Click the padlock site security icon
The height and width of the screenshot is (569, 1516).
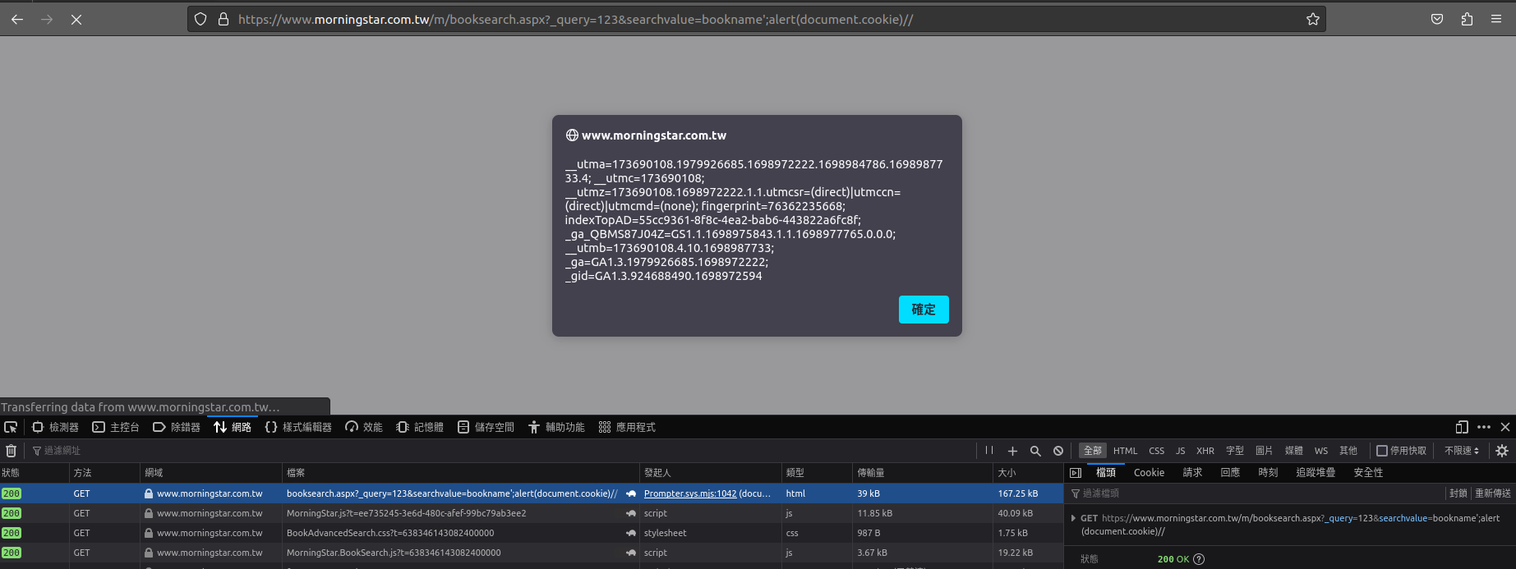pyautogui.click(x=223, y=19)
